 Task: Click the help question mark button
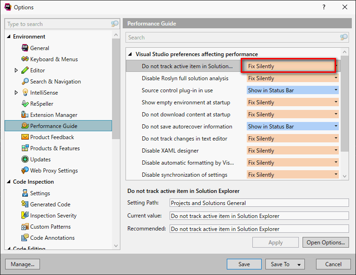tap(324, 7)
